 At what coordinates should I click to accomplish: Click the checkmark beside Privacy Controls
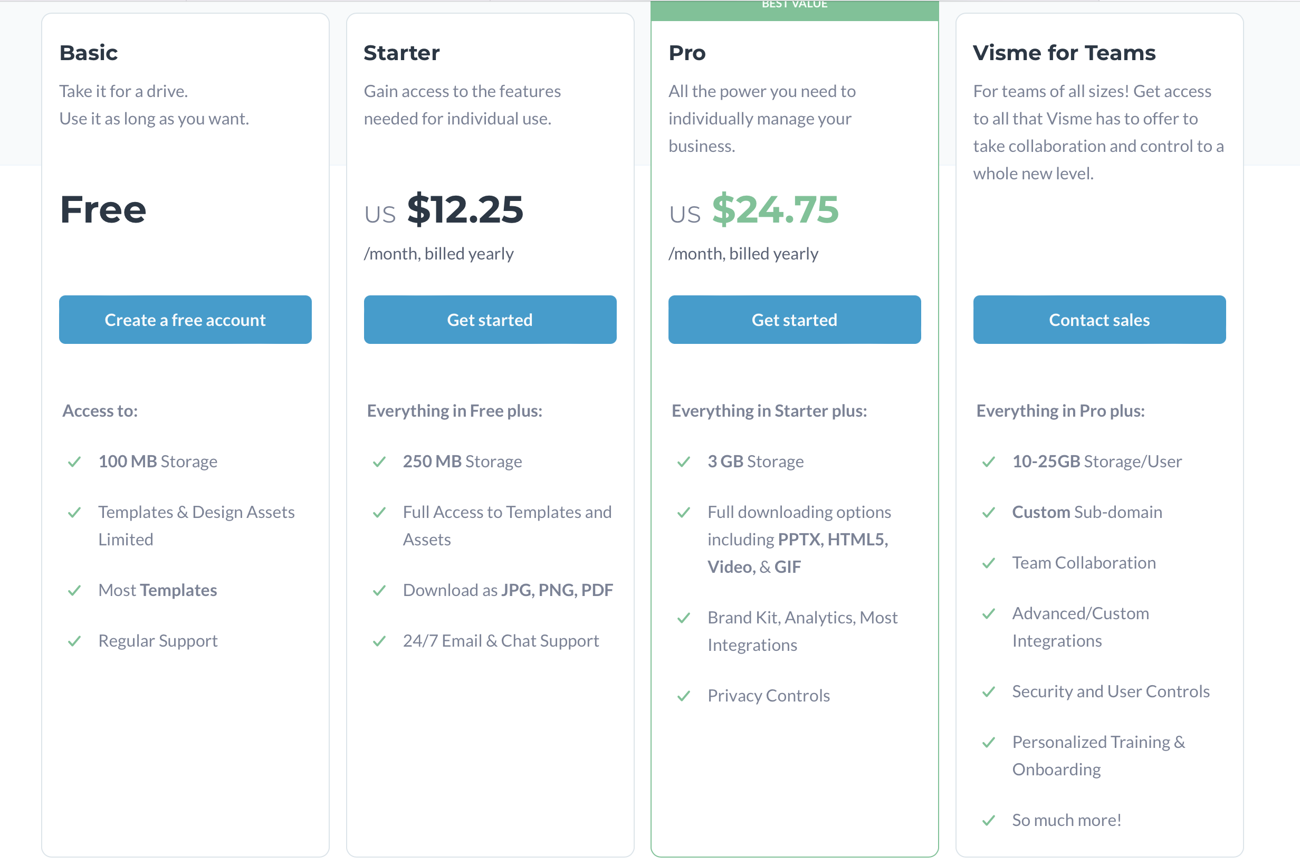click(684, 696)
